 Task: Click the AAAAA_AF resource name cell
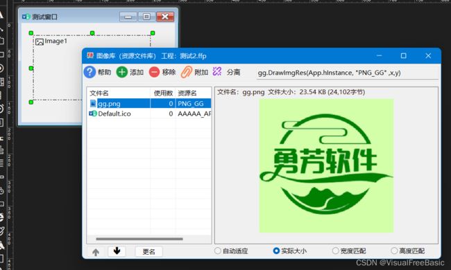tap(194, 114)
